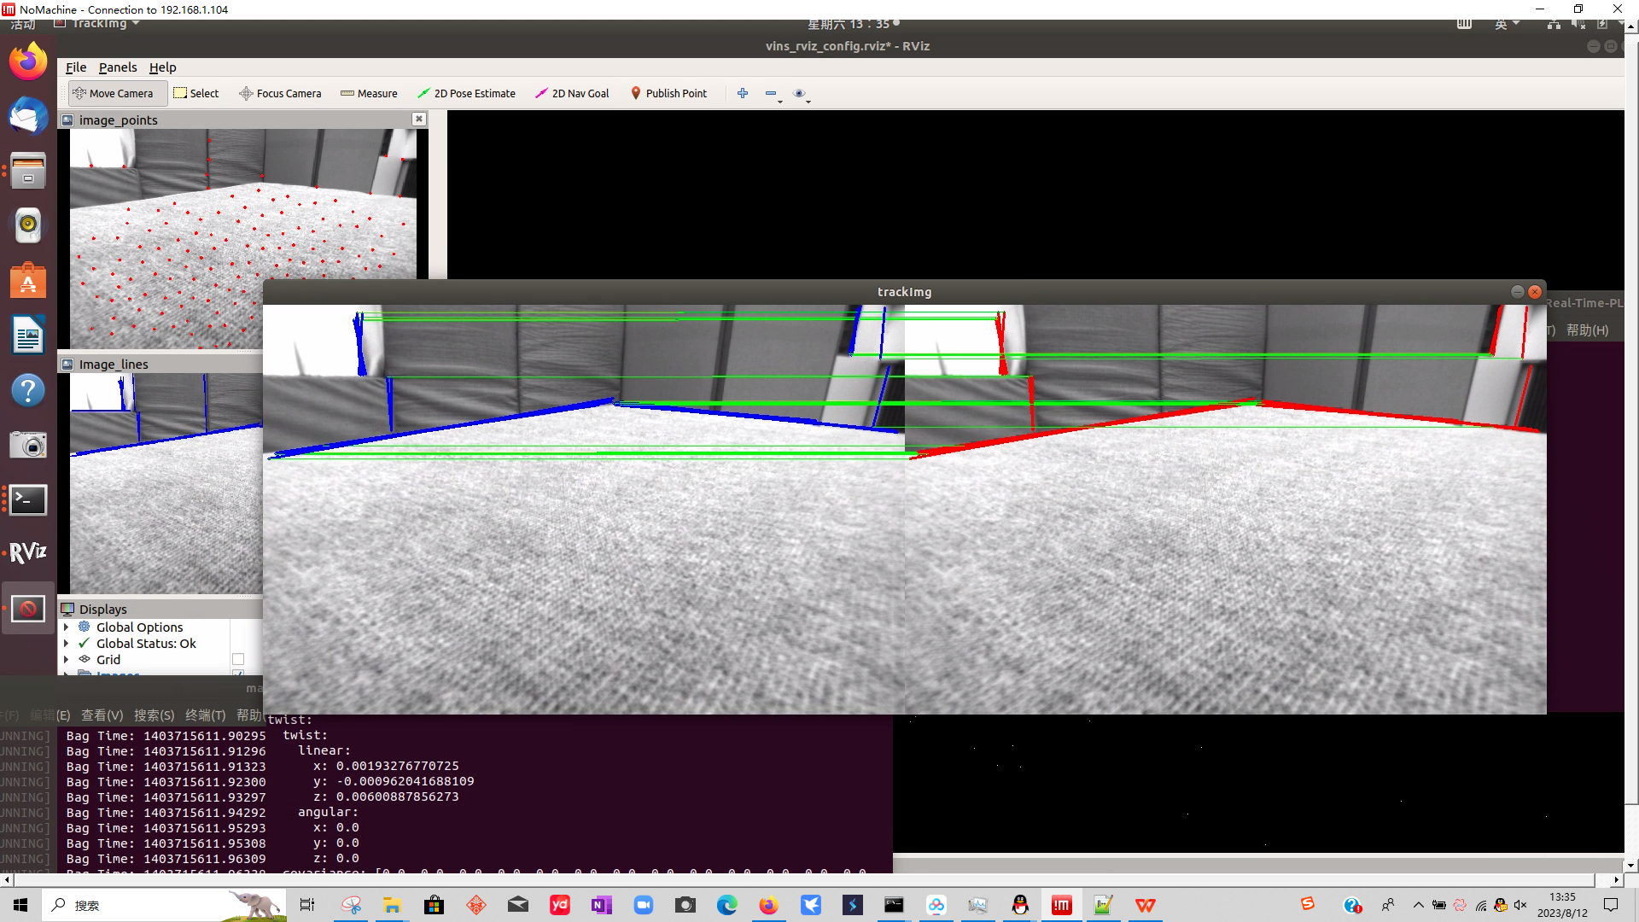1639x922 pixels.
Task: Click the NoMachine vertical scrollbar
Action: 1631,427
